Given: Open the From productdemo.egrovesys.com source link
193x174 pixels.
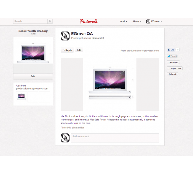Looking at the screenshot, I should [140, 51].
